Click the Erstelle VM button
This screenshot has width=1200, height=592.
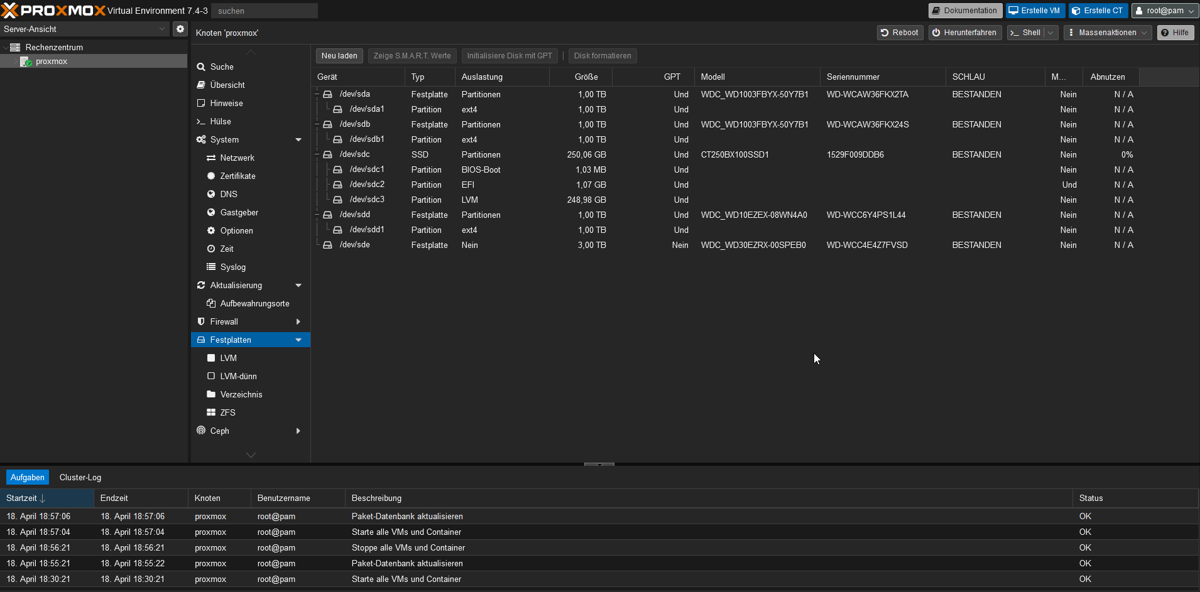[1035, 11]
